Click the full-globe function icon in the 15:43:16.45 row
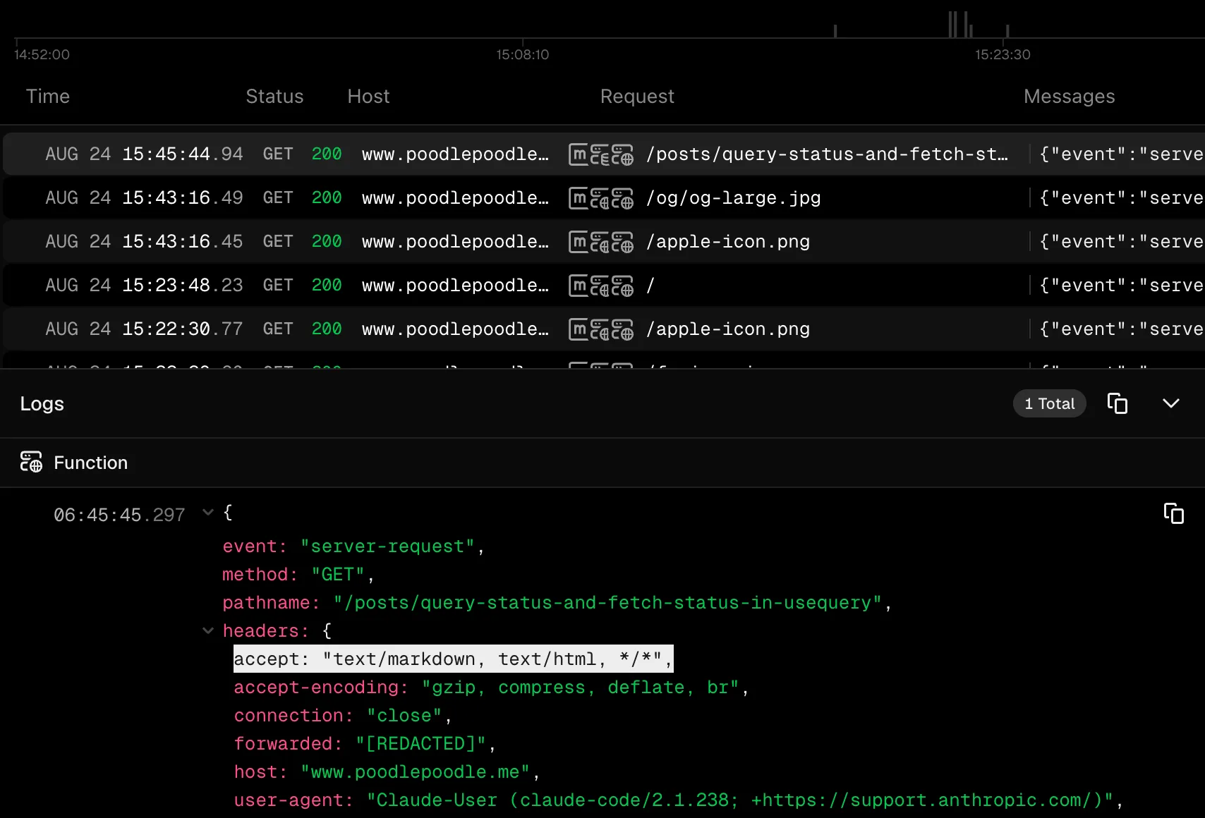 point(622,242)
